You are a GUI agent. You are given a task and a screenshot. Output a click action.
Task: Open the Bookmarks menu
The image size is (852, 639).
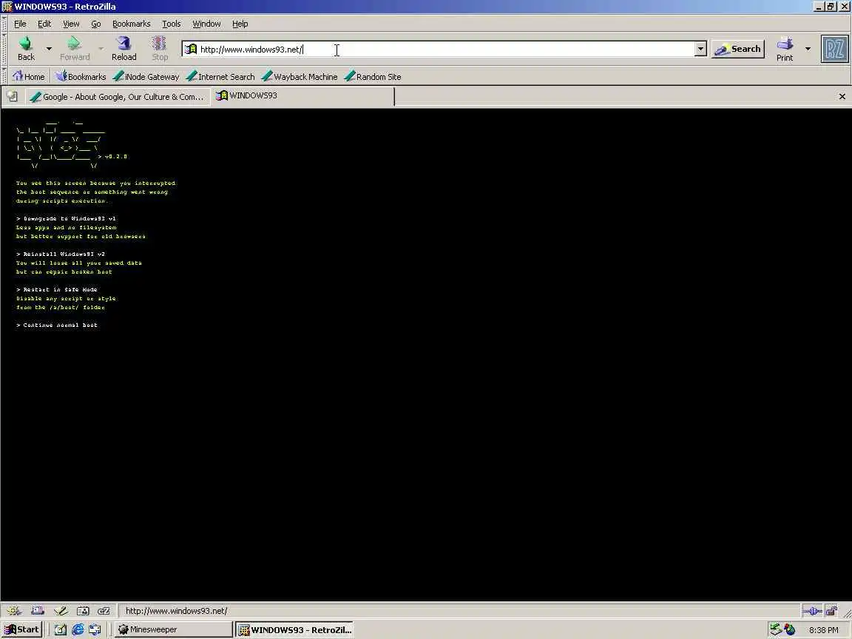131,24
